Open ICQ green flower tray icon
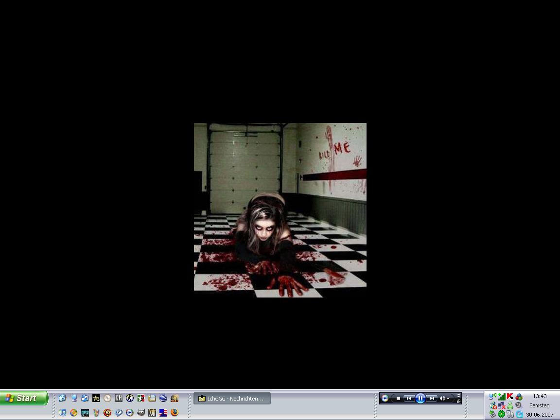Image resolution: width=560 pixels, height=420 pixels. 501,414
